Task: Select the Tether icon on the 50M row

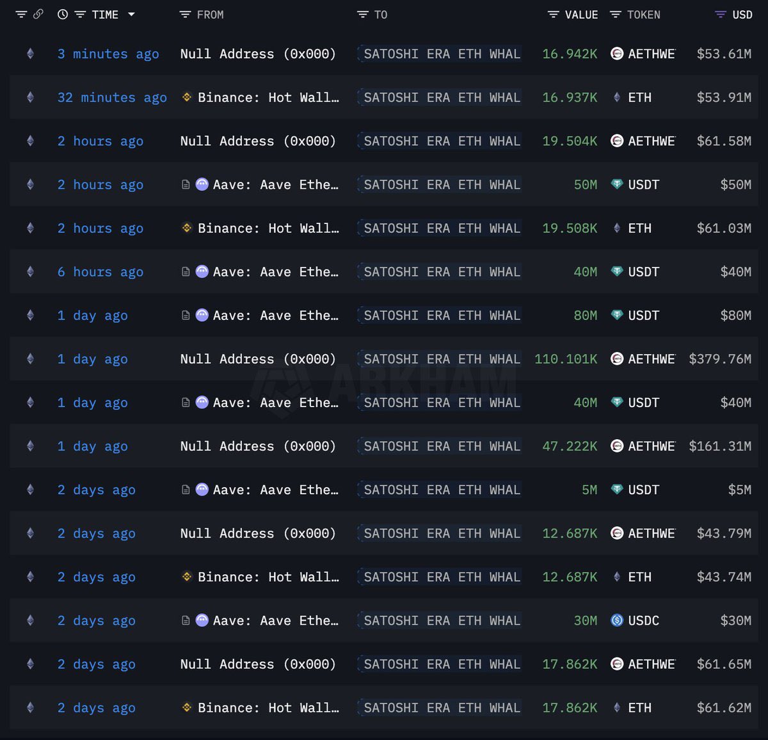Action: [616, 184]
